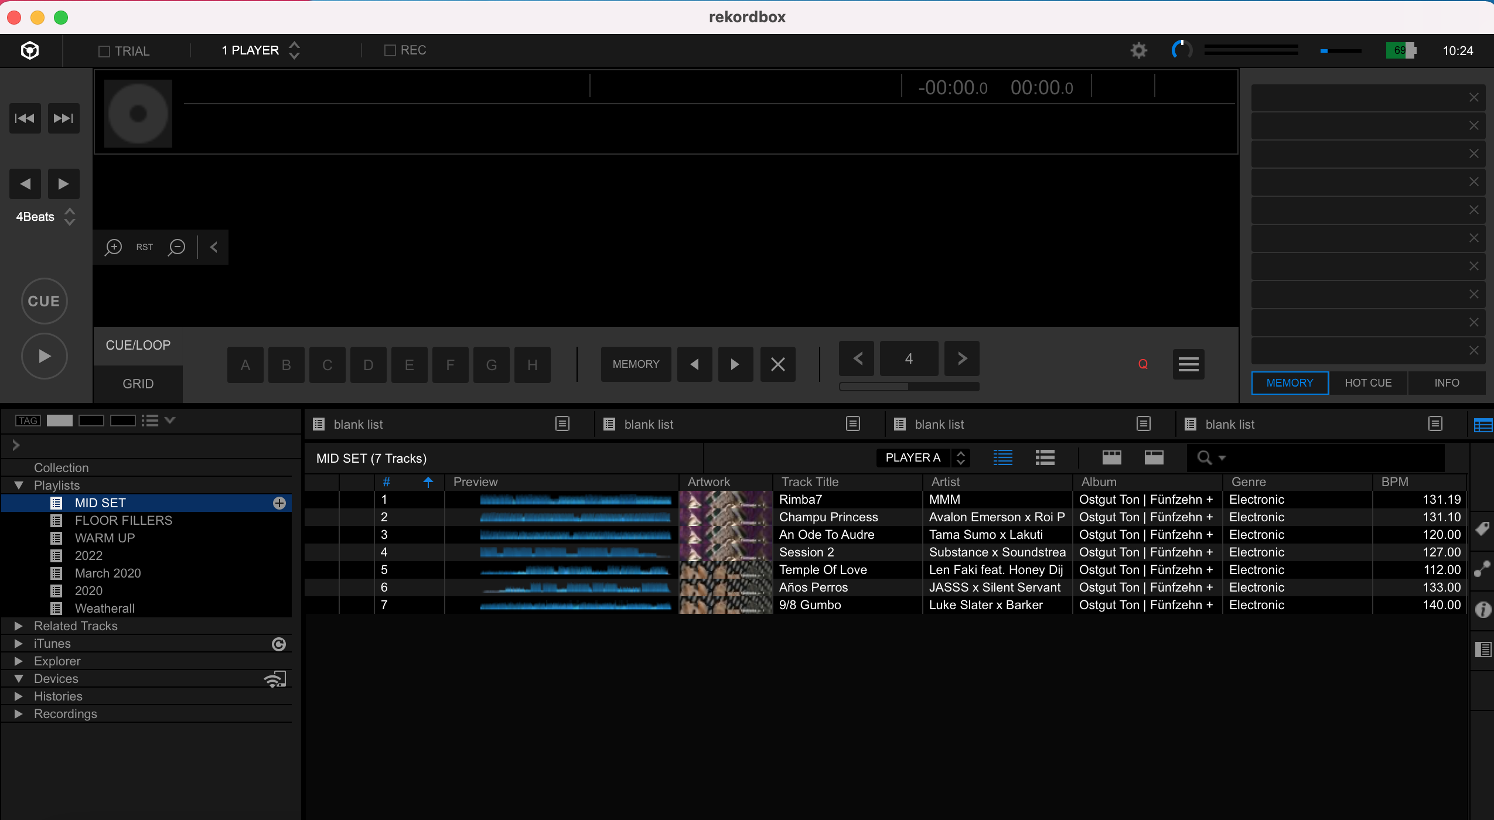
Task: Reset waveform zoom with RST
Action: (144, 247)
